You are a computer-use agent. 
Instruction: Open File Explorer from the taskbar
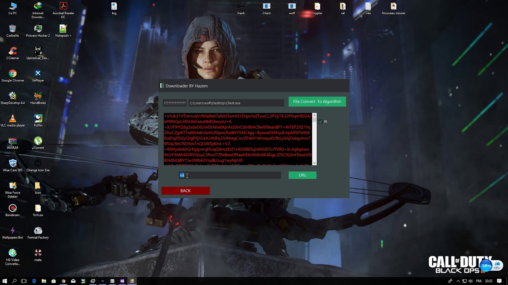[44, 281]
